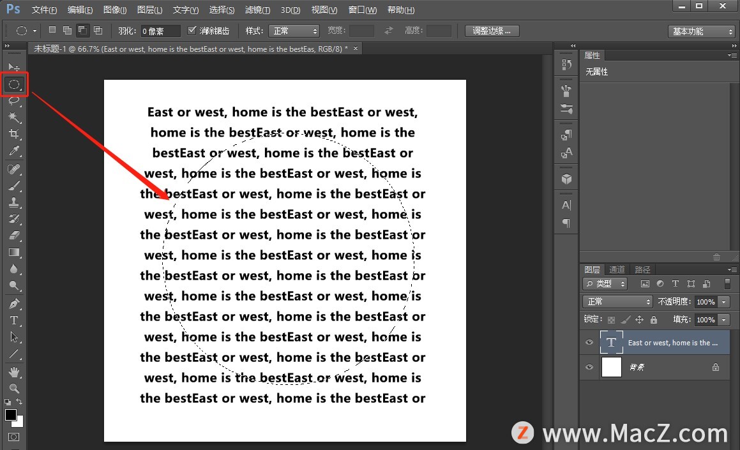Select the Crop tool
The height and width of the screenshot is (450, 740).
(x=13, y=134)
